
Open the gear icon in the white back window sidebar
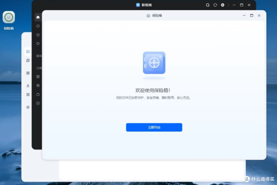[28, 107]
